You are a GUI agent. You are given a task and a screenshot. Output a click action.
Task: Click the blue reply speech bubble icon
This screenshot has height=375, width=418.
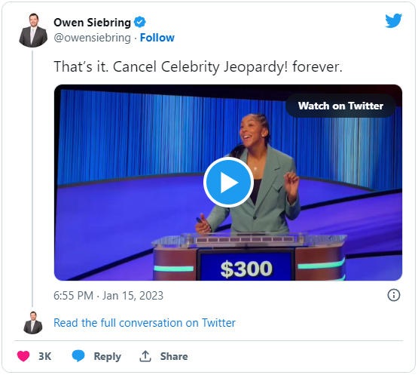[78, 356]
